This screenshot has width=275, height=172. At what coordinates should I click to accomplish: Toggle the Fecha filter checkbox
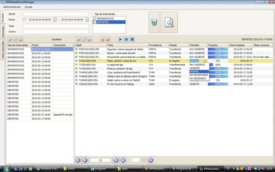click(25, 20)
